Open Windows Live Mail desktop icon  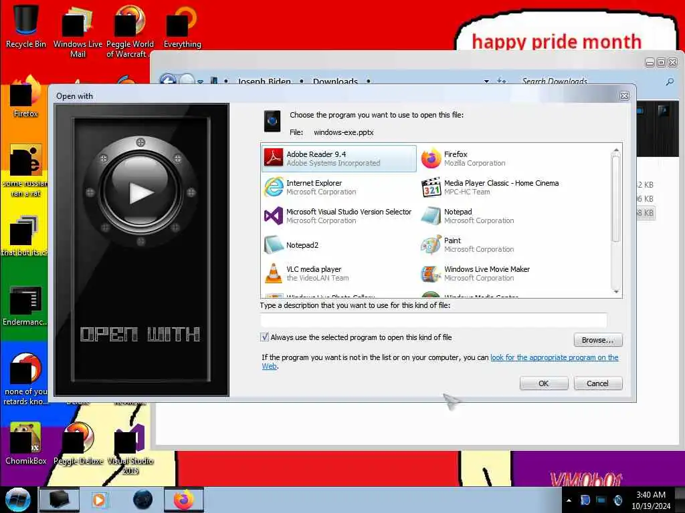coord(78,31)
